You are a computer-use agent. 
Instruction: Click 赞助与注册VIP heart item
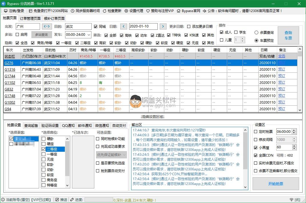[x=160, y=11]
